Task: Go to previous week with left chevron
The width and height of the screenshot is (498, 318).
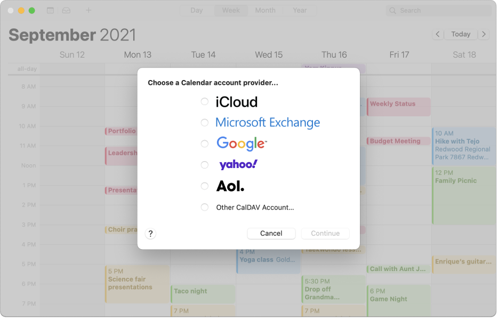Action: coord(438,34)
